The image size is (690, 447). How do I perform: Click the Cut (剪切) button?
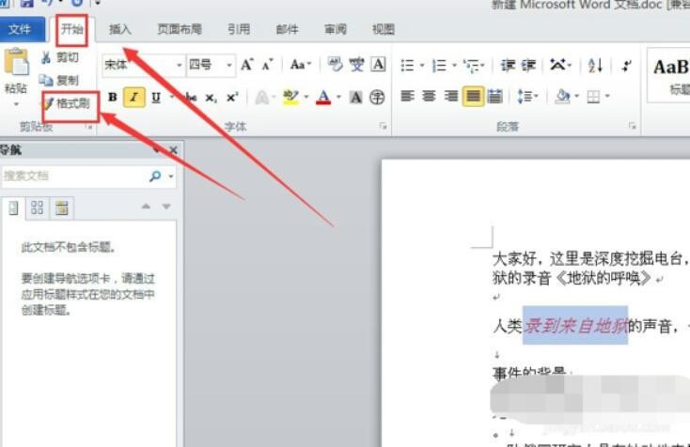coord(60,57)
